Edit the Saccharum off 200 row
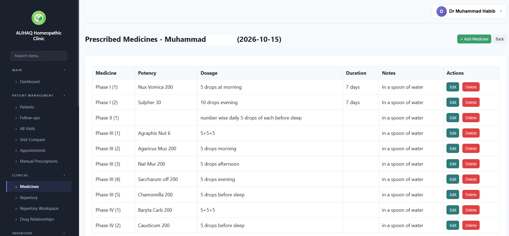This screenshot has width=509, height=236. coord(453,179)
